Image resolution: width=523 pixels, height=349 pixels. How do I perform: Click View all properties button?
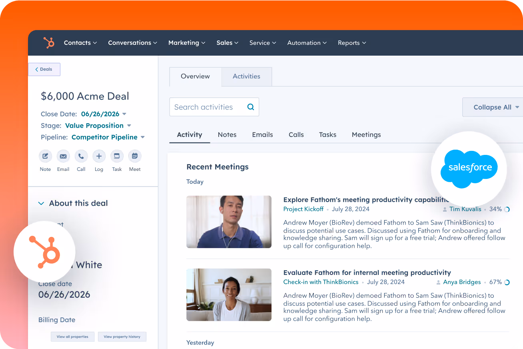[x=72, y=337]
